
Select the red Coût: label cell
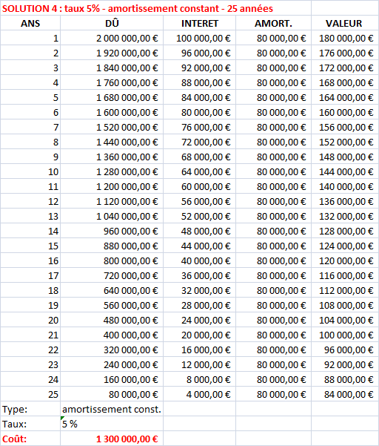click(30, 439)
